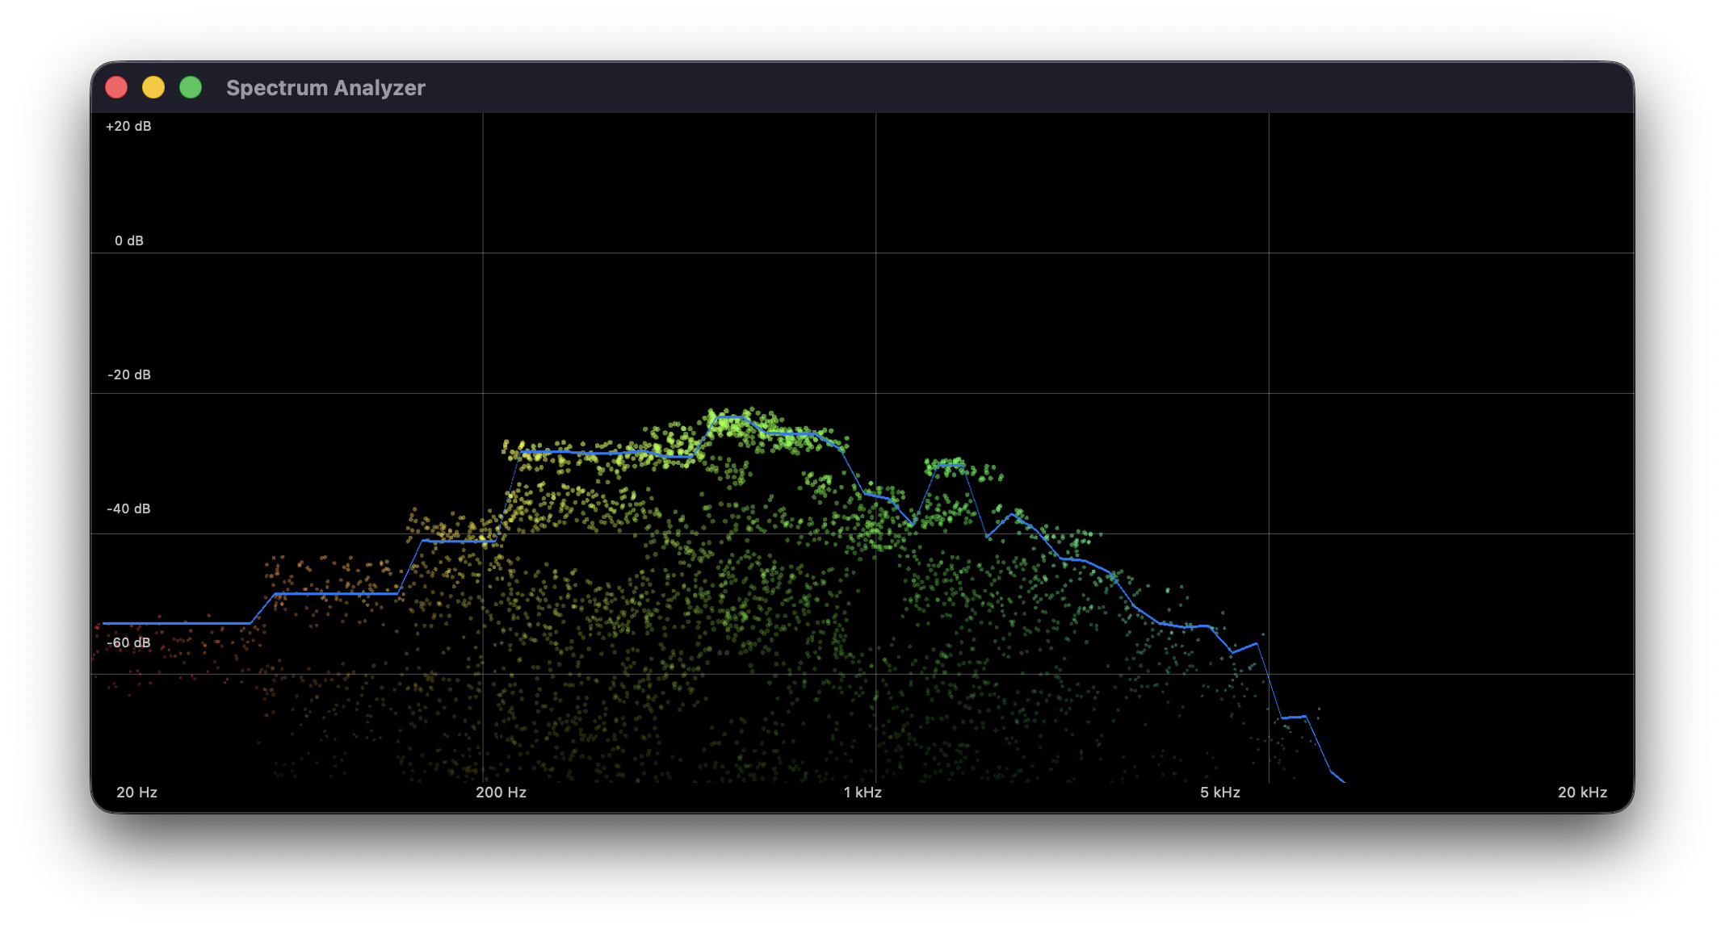Click the -40 dB scale label
Screen dimensions: 1725x933
click(x=128, y=508)
